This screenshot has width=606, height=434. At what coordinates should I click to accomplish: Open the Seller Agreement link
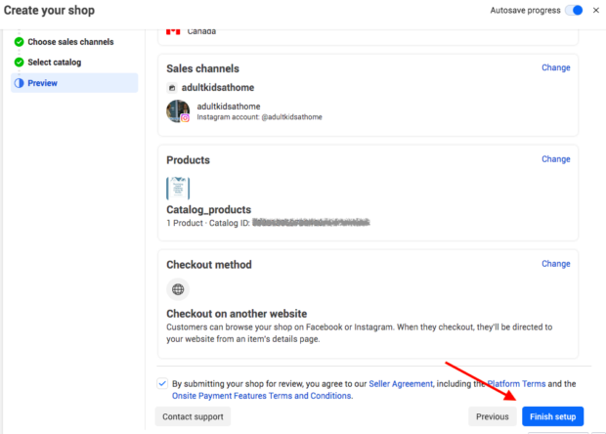pos(398,384)
